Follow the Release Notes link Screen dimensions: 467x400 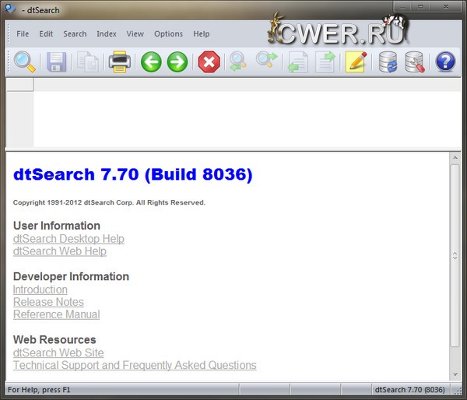click(48, 302)
